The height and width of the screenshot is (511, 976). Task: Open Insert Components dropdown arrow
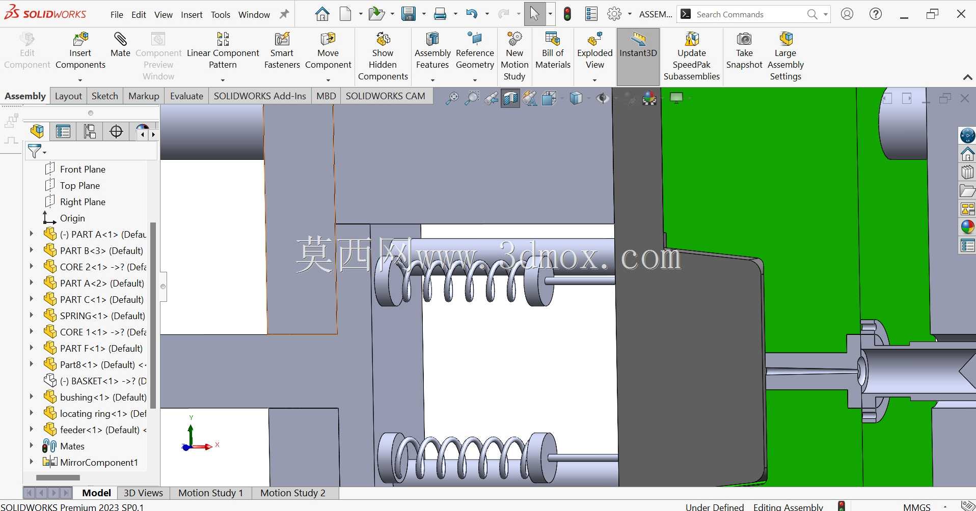click(80, 80)
